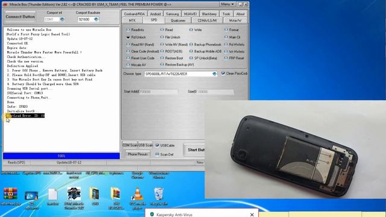Screen dimensions: 386x217
Task: Click the phone photo overlay image
Action: coord(295,149)
